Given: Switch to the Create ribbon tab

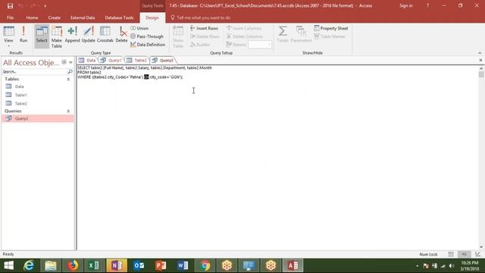Looking at the screenshot, I should pos(54,17).
